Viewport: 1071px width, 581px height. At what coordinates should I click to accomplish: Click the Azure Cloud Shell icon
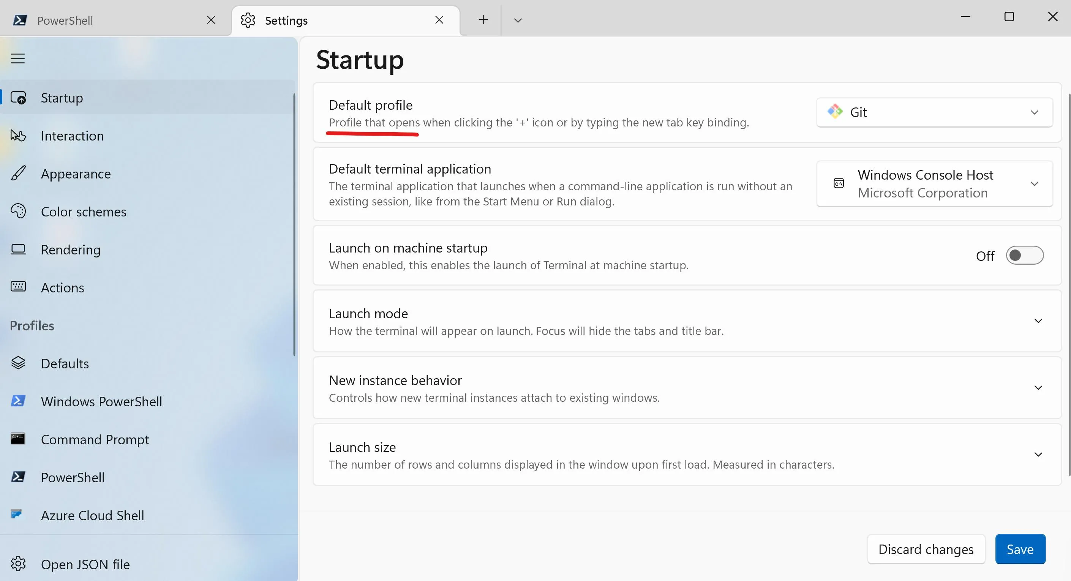tap(19, 515)
